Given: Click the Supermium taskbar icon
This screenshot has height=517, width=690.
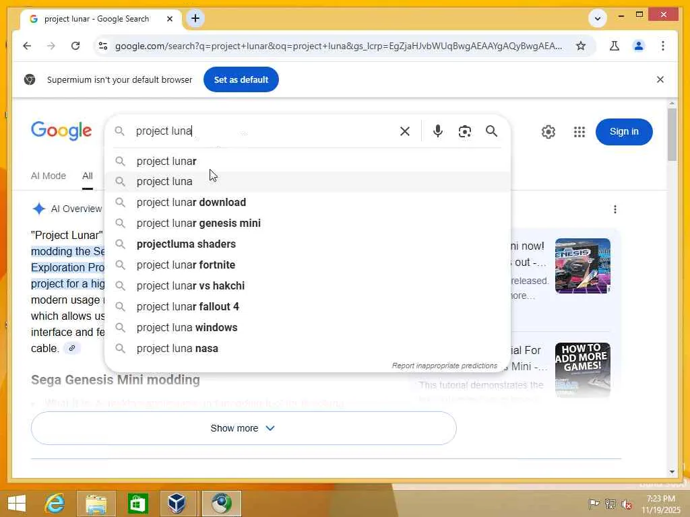Looking at the screenshot, I should (x=222, y=504).
